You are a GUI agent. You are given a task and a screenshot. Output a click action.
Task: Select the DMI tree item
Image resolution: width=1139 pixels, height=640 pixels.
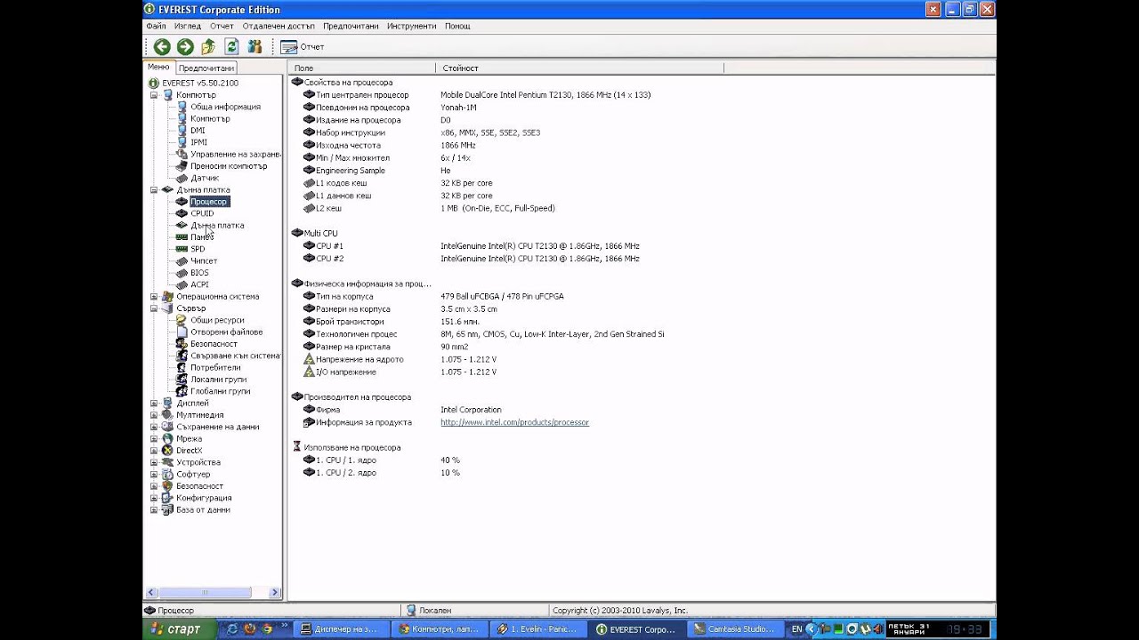(x=198, y=131)
